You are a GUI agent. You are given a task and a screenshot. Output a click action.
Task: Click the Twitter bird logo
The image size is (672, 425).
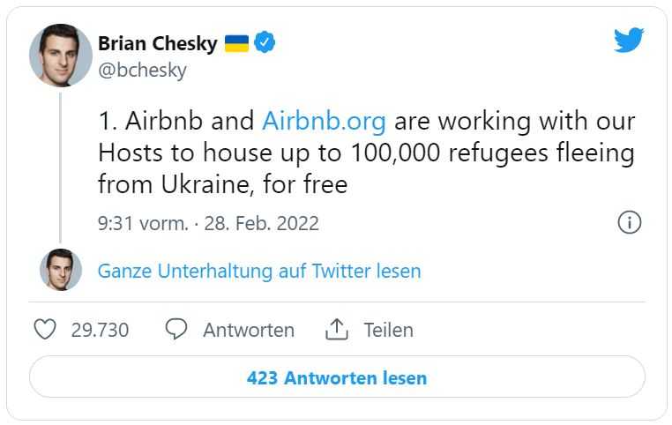coord(629,40)
